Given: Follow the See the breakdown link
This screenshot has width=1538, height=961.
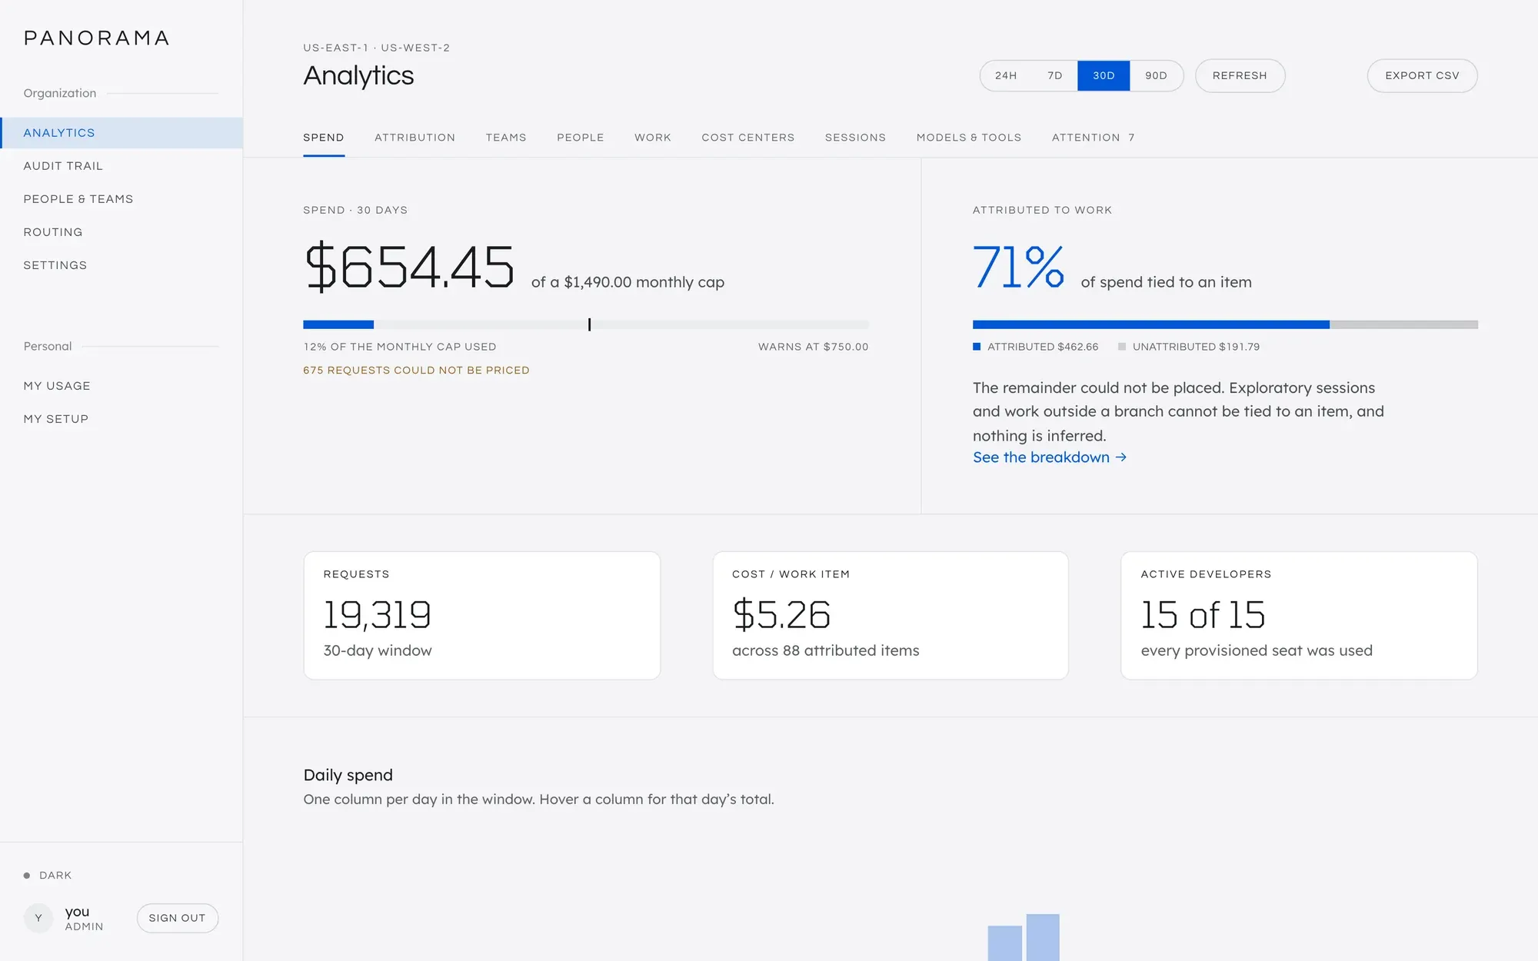Looking at the screenshot, I should click(x=1050, y=457).
